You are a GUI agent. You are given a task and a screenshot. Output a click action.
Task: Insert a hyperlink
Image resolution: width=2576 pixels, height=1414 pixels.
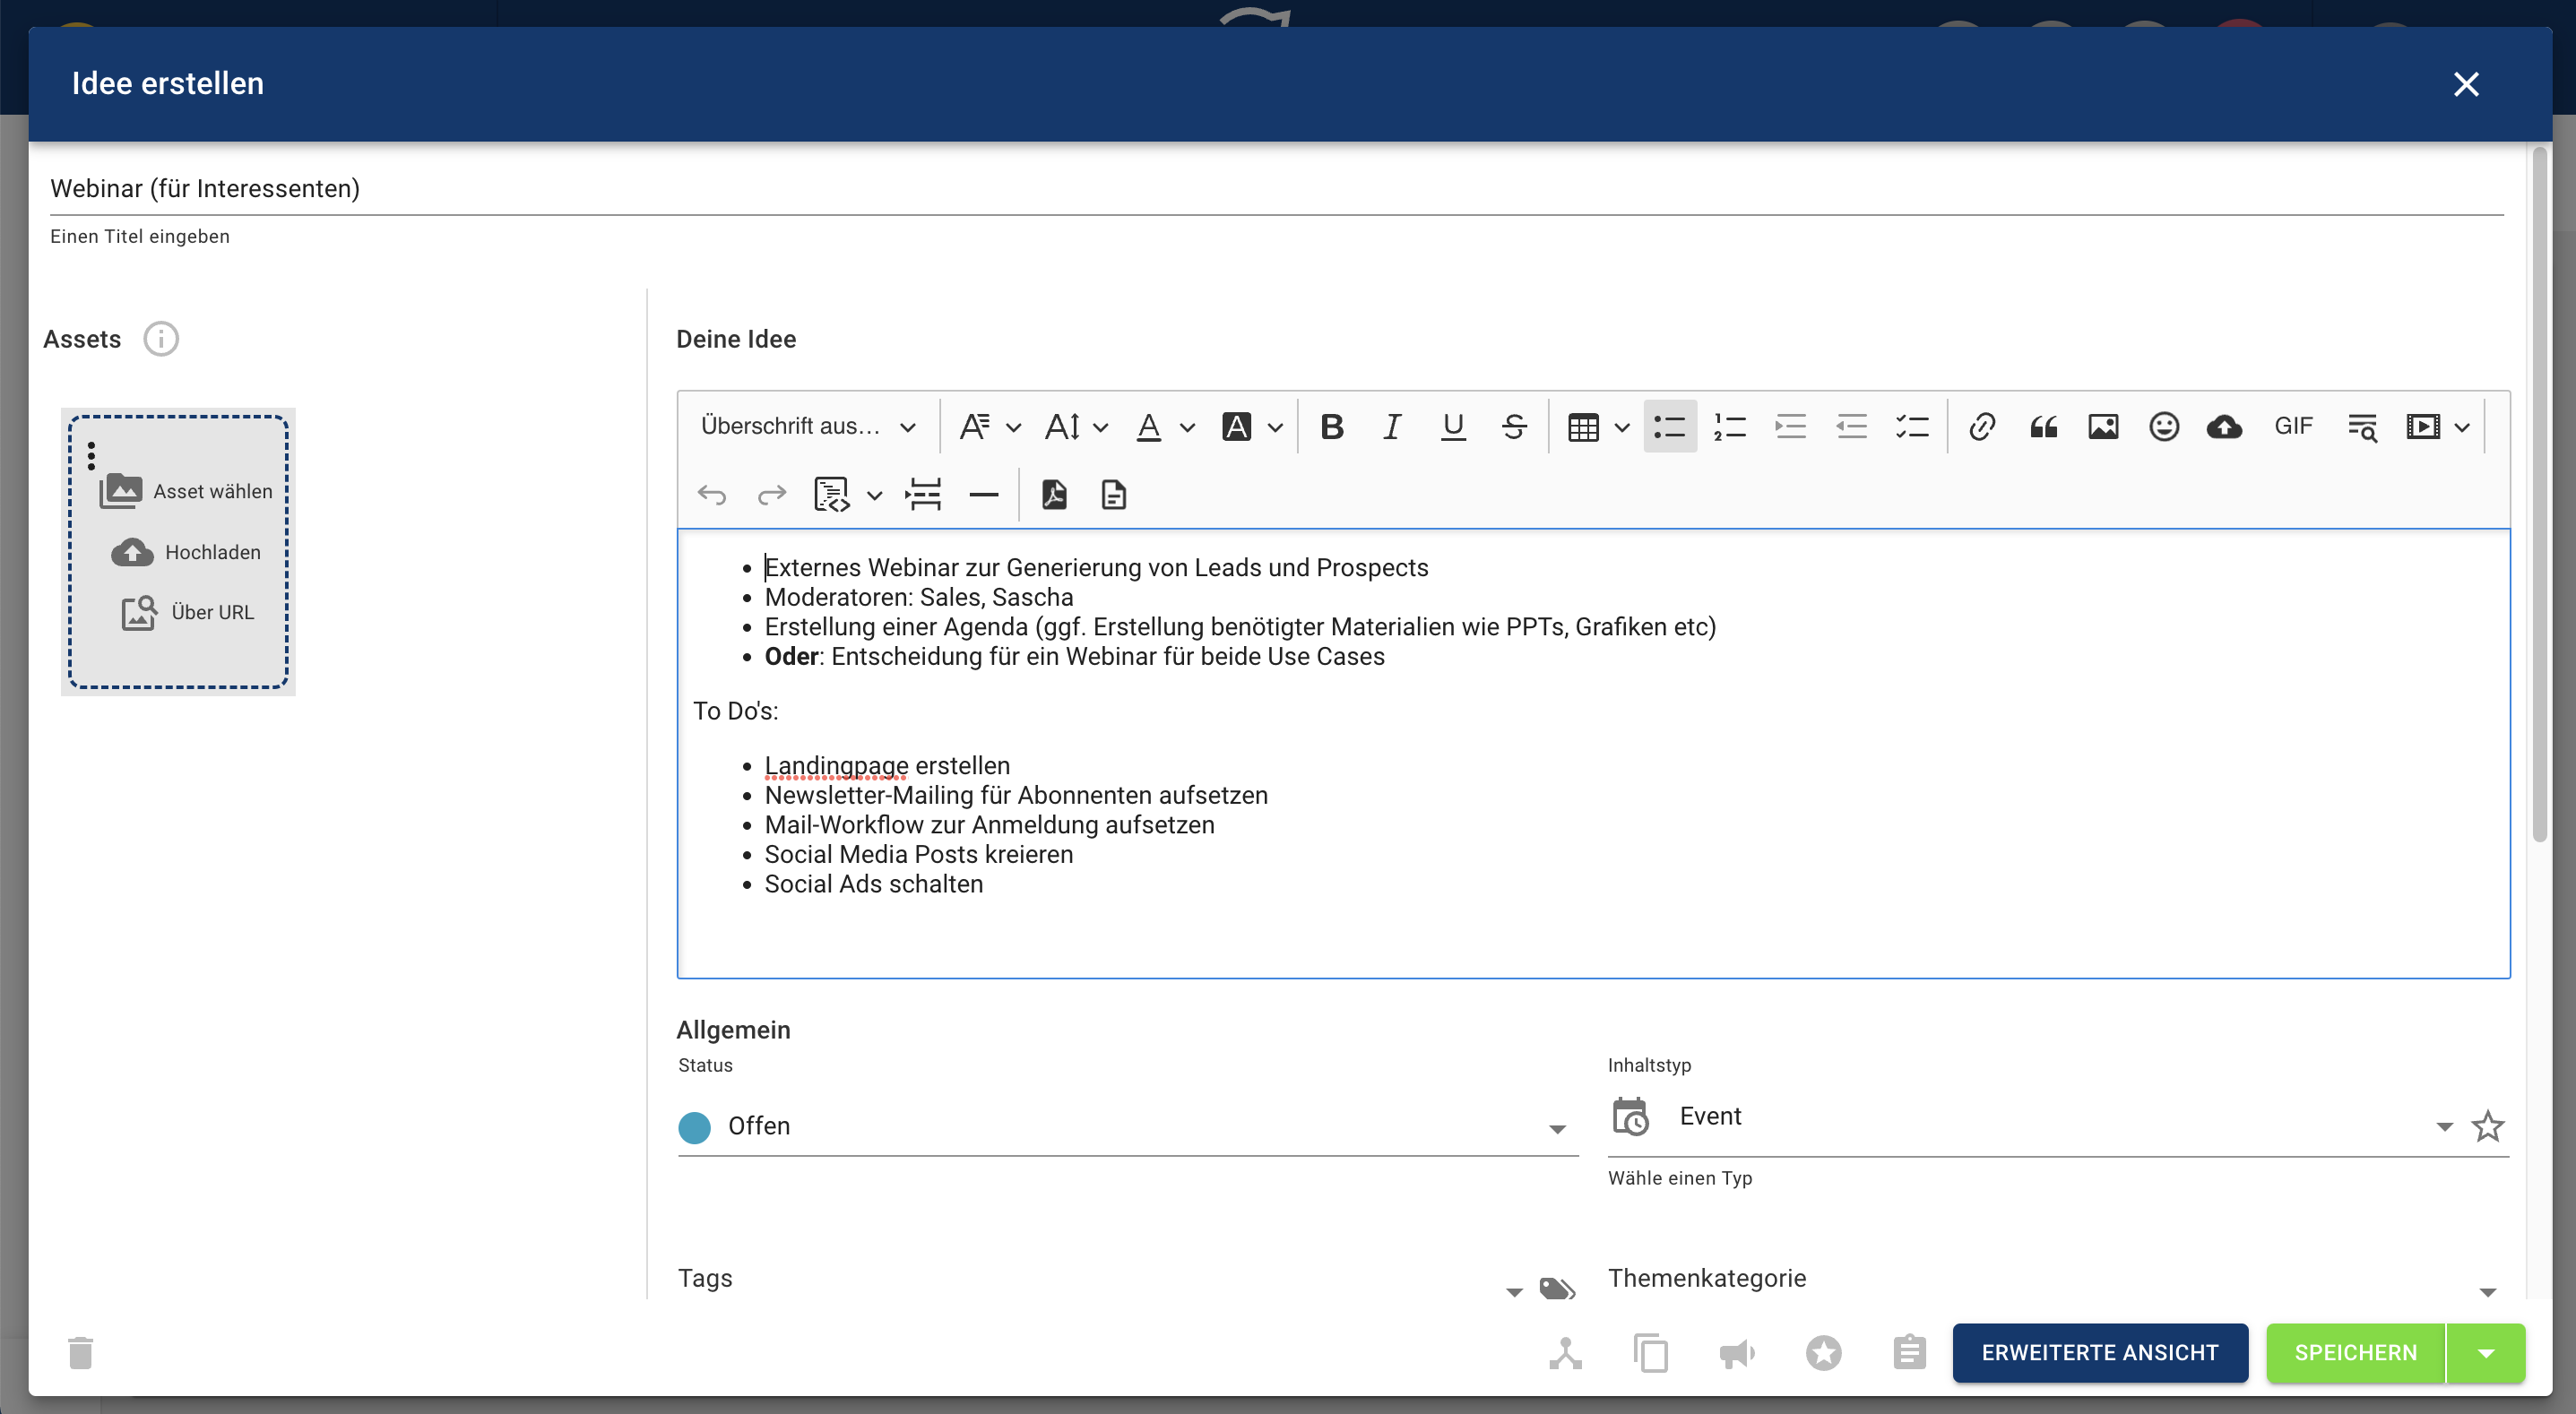click(x=1982, y=427)
